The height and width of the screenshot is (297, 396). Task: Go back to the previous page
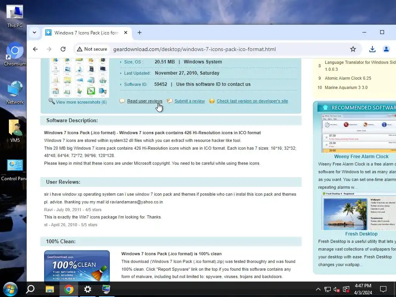[35, 49]
